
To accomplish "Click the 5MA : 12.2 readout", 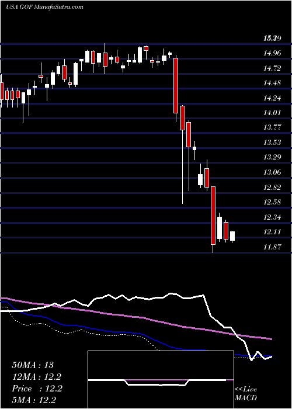I will (x=34, y=400).
